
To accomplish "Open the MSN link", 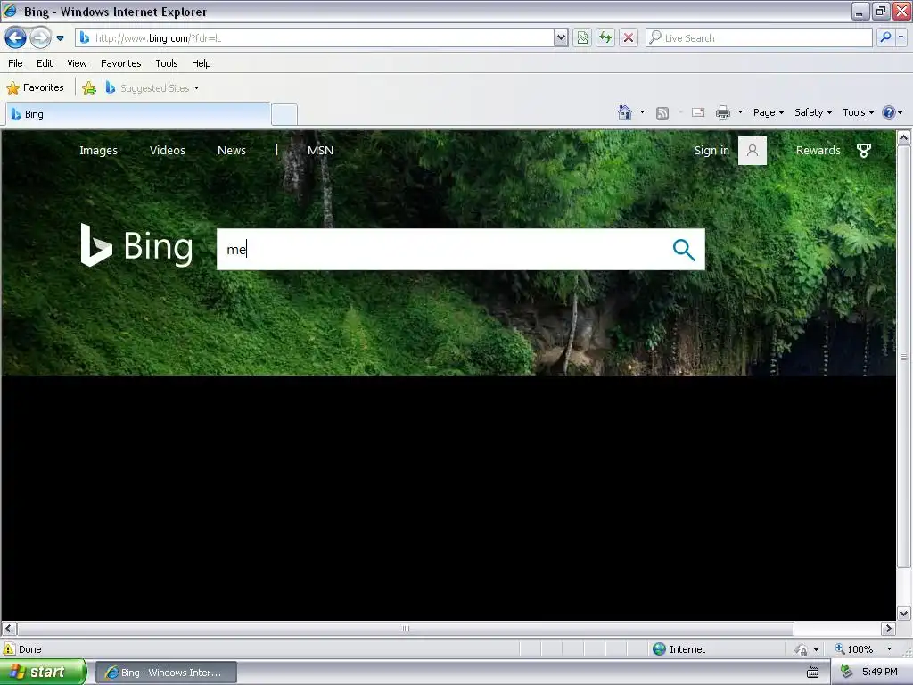I will click(320, 150).
